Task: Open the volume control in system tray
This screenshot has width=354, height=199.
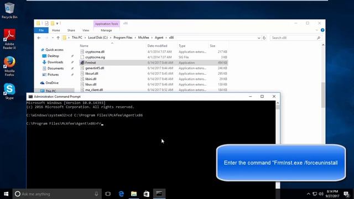Action: [x=321, y=194]
